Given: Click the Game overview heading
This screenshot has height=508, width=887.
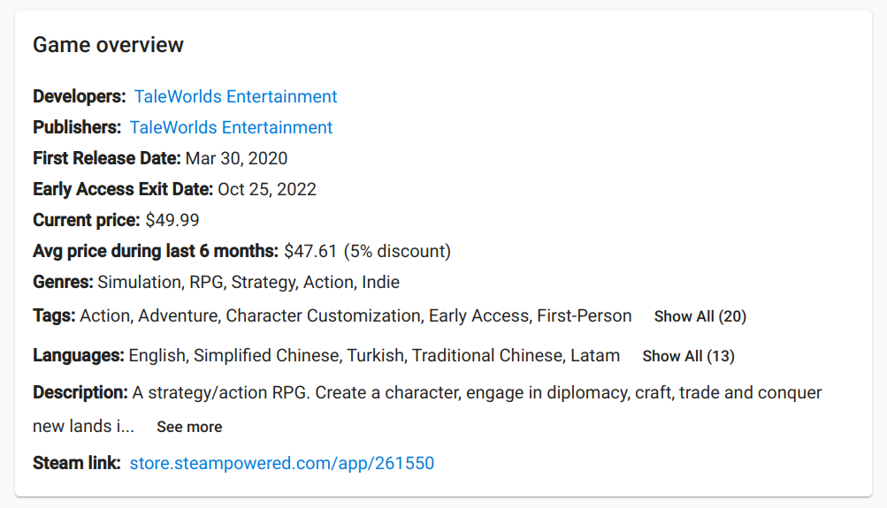Looking at the screenshot, I should [108, 45].
